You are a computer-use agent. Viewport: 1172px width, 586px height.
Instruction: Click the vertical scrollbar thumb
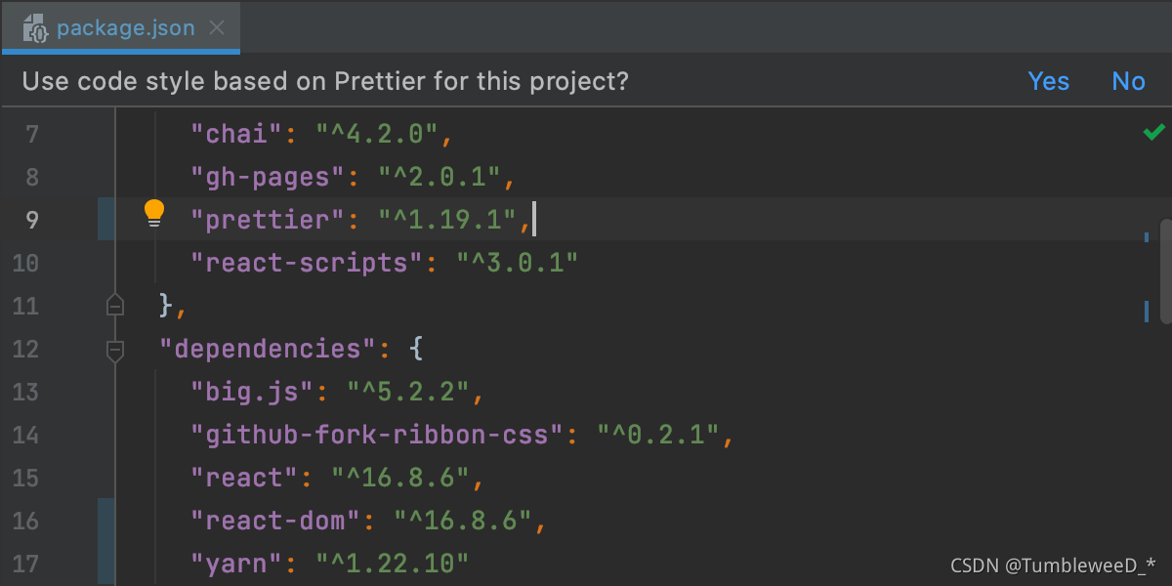point(1165,271)
